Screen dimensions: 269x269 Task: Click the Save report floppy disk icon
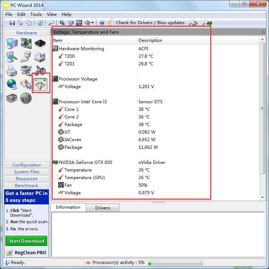tap(12, 23)
